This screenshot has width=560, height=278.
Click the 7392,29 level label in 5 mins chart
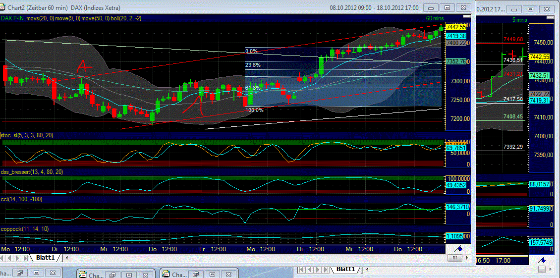pyautogui.click(x=513, y=147)
